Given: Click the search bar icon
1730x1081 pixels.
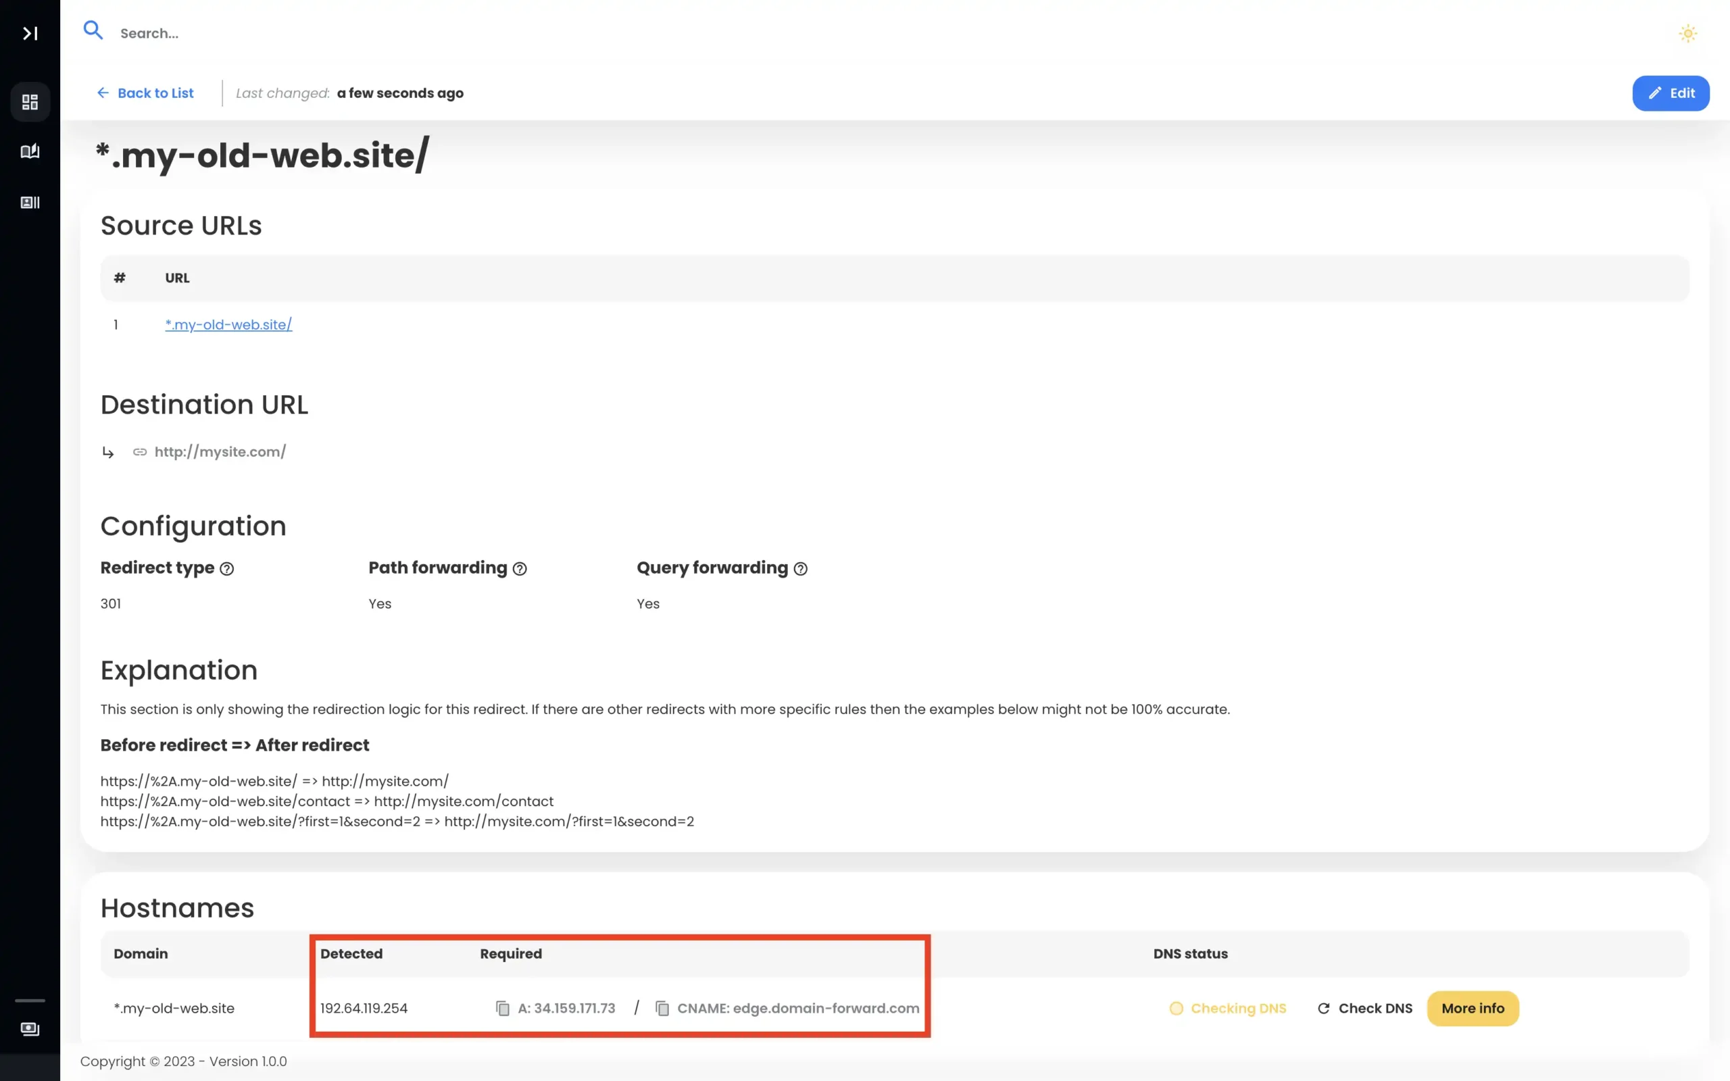Looking at the screenshot, I should click(92, 31).
